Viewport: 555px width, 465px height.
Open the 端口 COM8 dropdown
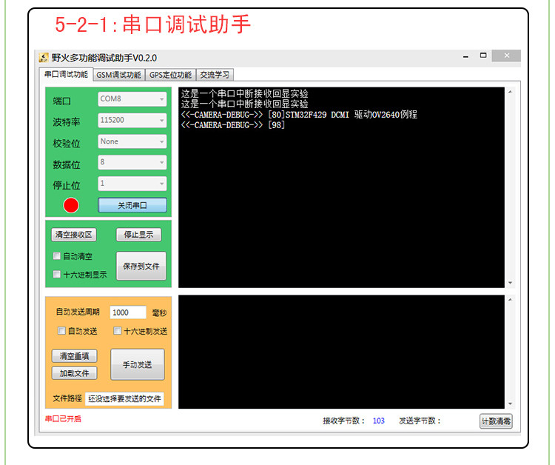[132, 99]
